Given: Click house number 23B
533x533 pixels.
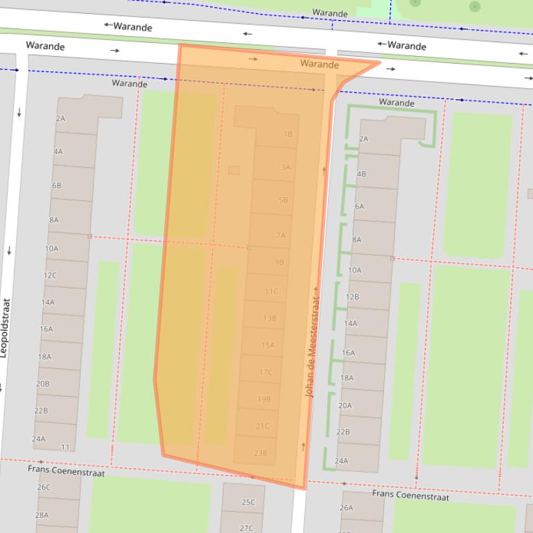Looking at the screenshot, I should click(260, 453).
